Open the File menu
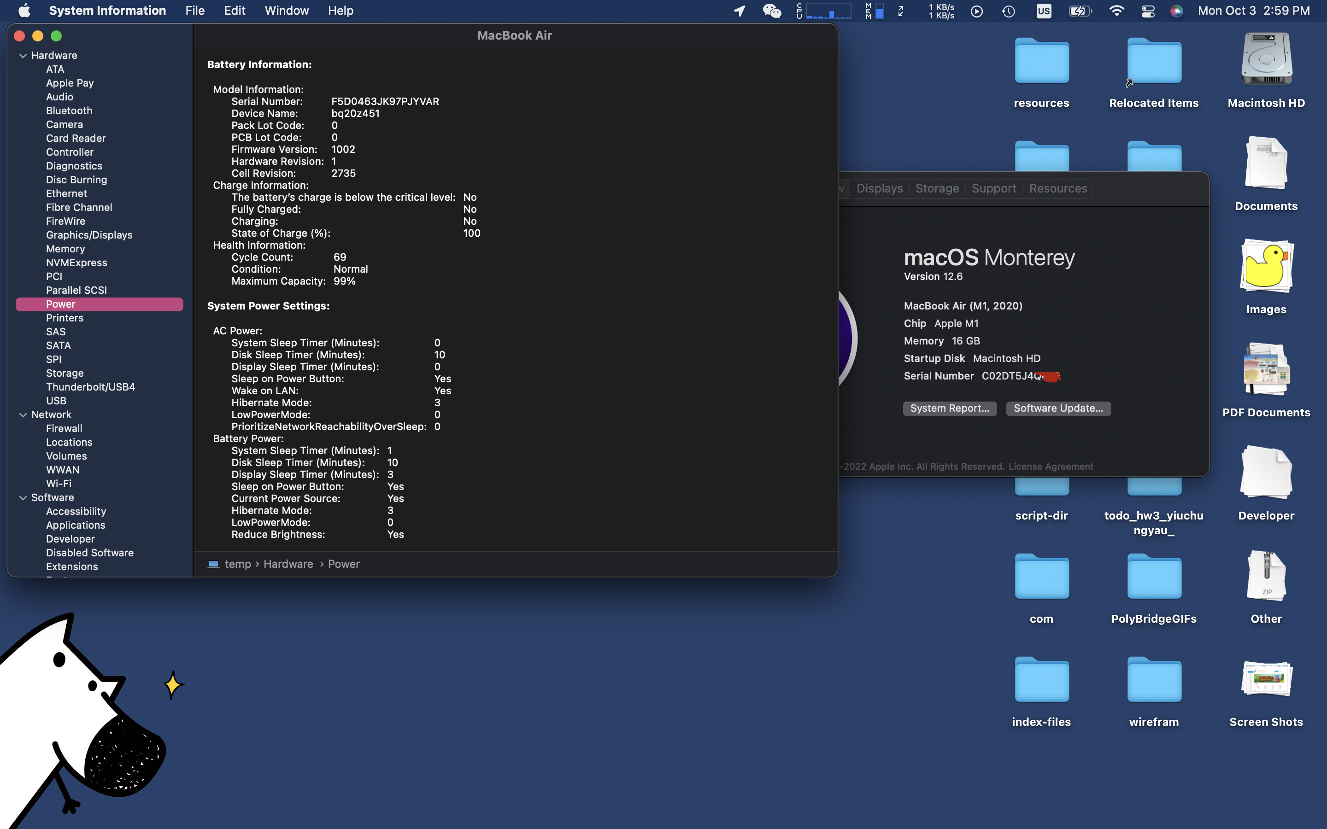Image resolution: width=1327 pixels, height=829 pixels. tap(194, 11)
